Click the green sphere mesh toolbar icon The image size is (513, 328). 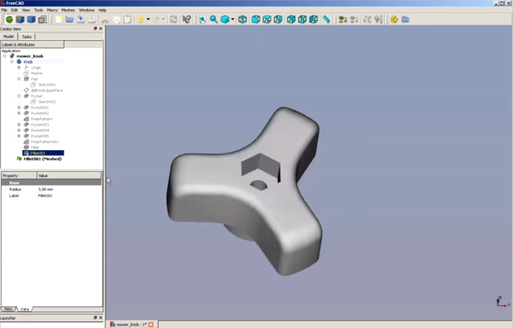[x=9, y=19]
